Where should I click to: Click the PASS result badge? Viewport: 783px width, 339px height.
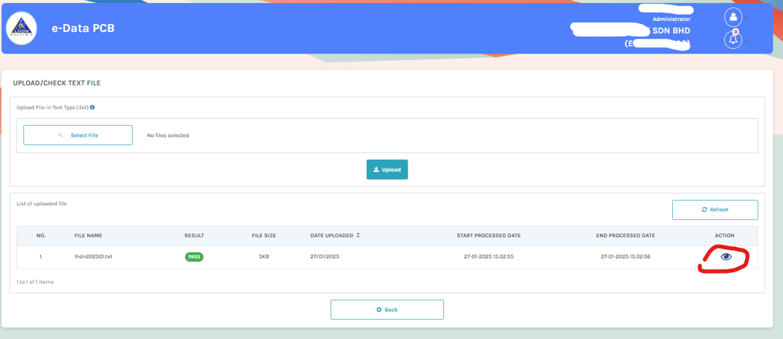pyautogui.click(x=194, y=256)
